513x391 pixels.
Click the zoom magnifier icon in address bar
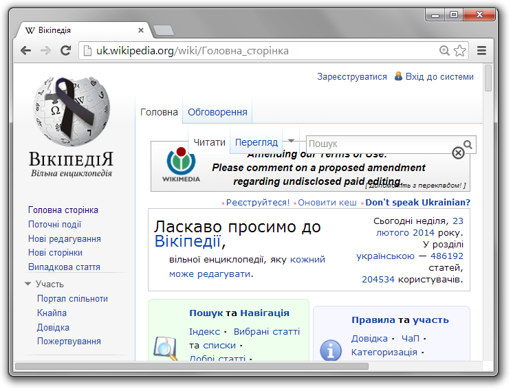point(444,51)
